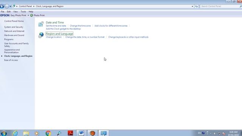Launch Google Chrome from the taskbar

click(48, 133)
